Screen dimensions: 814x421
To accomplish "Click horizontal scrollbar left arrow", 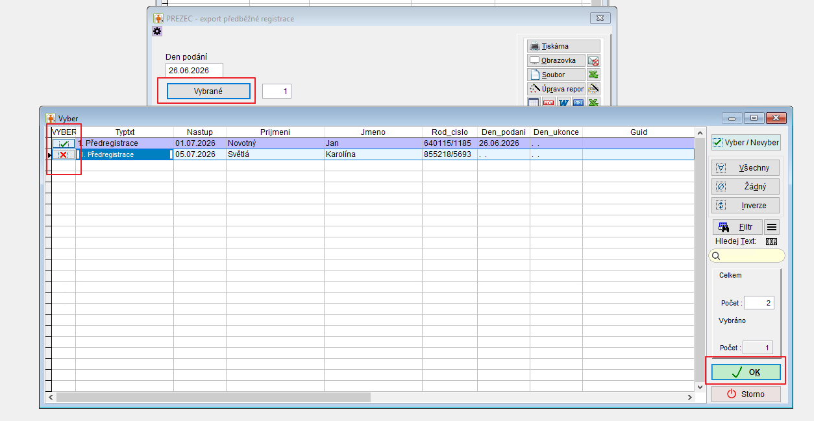I will pos(51,397).
